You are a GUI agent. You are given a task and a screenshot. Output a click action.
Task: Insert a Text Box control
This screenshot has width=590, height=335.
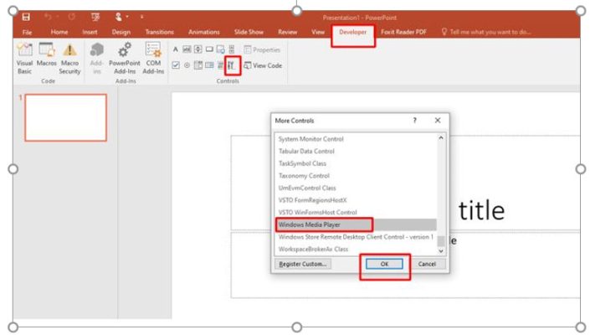(x=187, y=49)
